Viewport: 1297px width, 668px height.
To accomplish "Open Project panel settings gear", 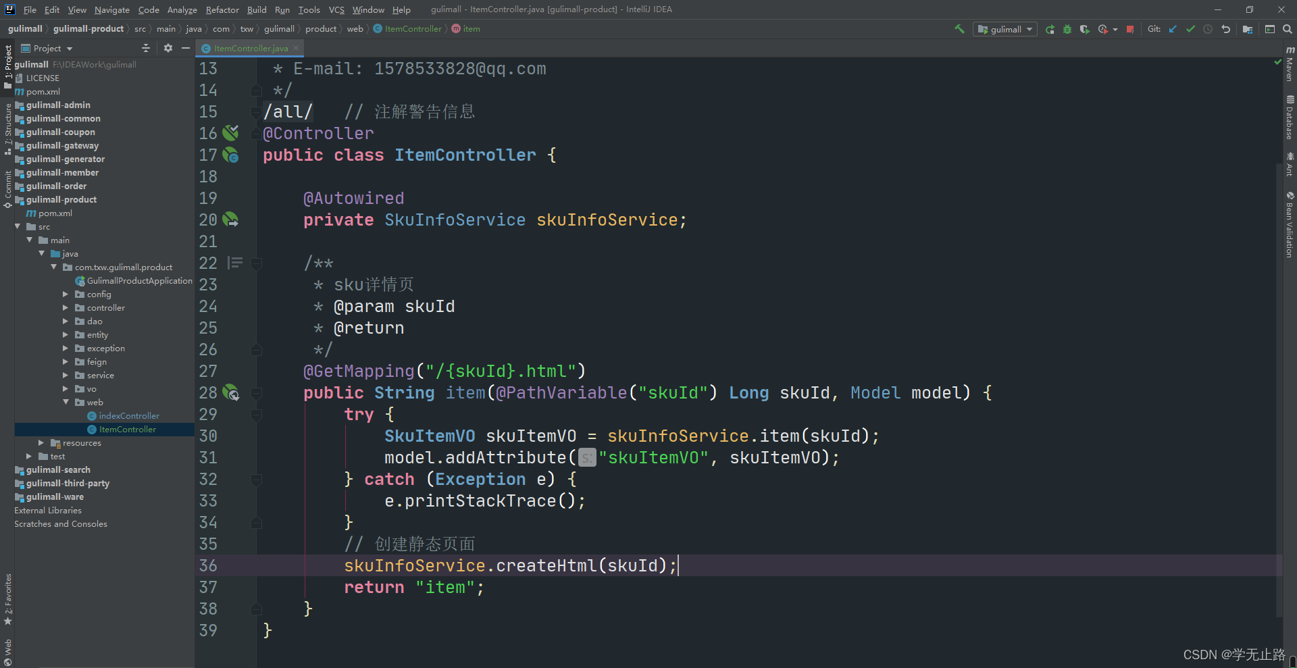I will click(168, 48).
